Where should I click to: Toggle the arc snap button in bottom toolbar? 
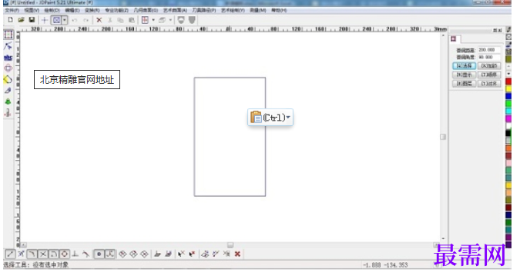click(x=32, y=254)
